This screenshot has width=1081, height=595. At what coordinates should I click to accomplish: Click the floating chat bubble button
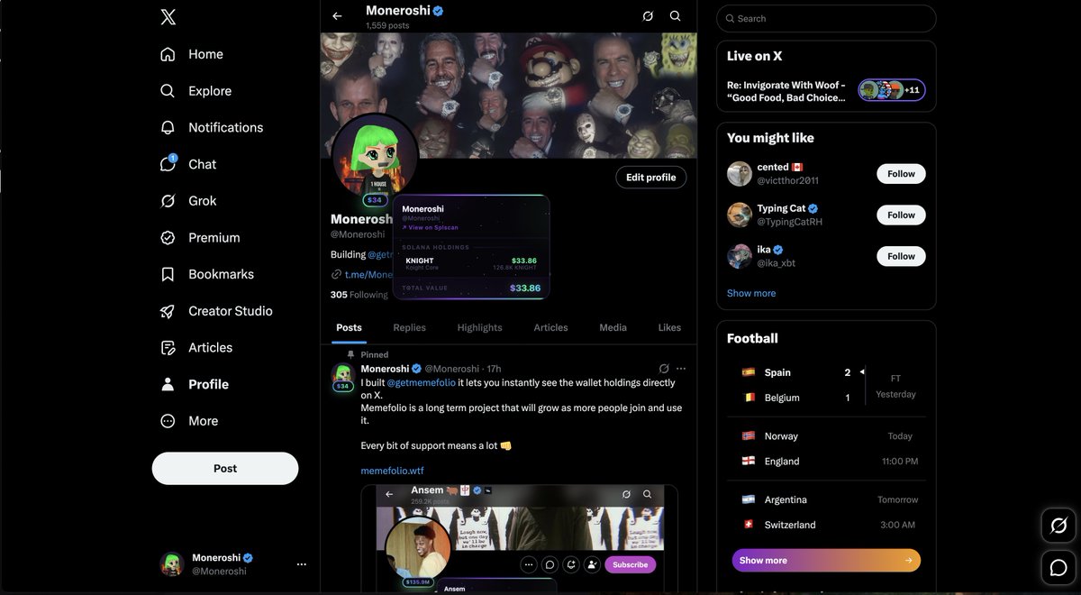pos(1058,568)
